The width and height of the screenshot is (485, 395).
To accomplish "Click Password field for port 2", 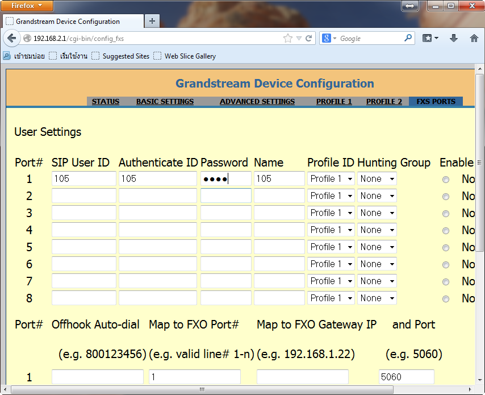I will (226, 196).
